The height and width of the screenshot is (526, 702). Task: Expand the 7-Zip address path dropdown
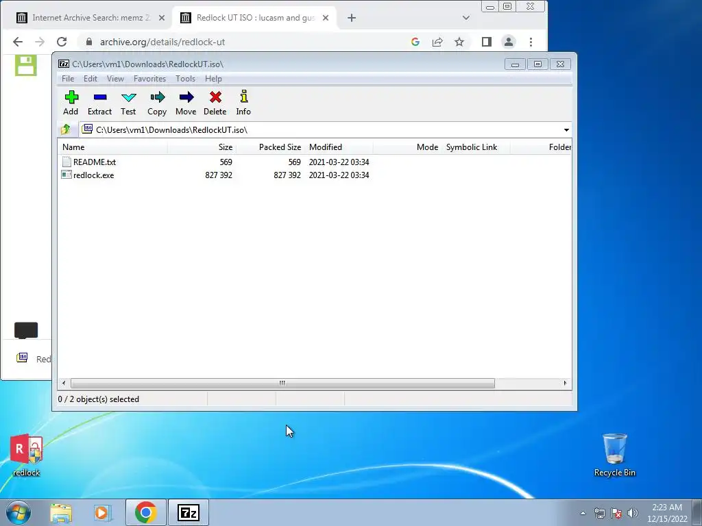coord(566,130)
